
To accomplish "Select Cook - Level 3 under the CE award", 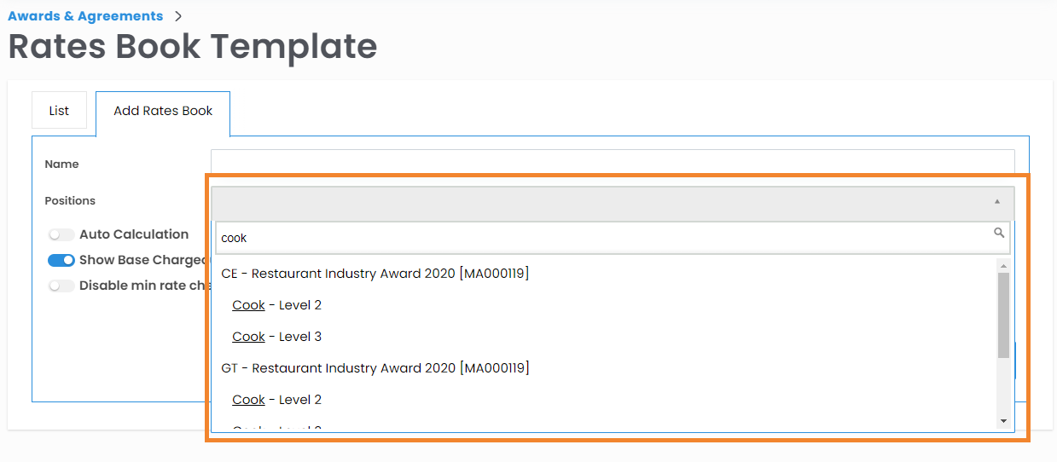I will [276, 337].
